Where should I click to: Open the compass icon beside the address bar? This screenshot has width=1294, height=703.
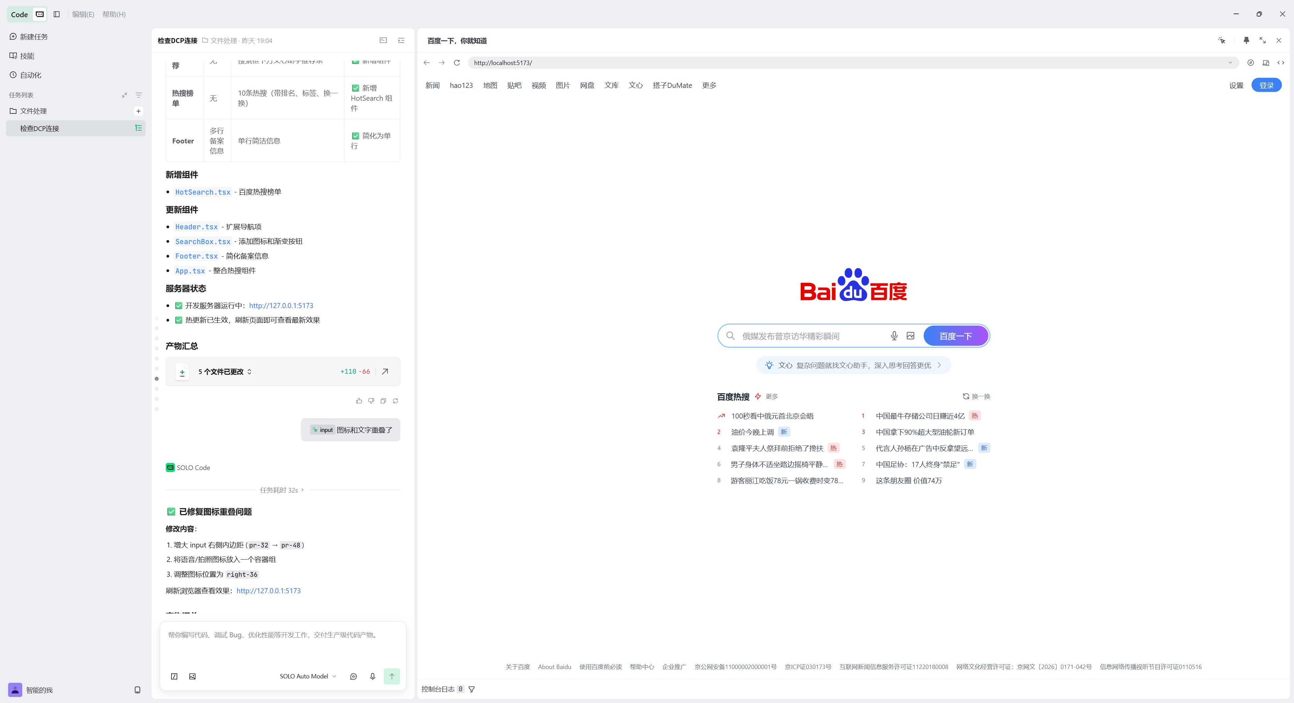(1251, 63)
